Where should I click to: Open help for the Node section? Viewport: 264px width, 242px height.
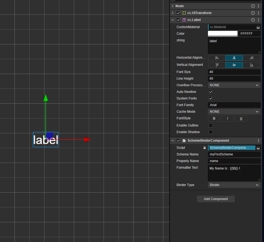[253, 6]
